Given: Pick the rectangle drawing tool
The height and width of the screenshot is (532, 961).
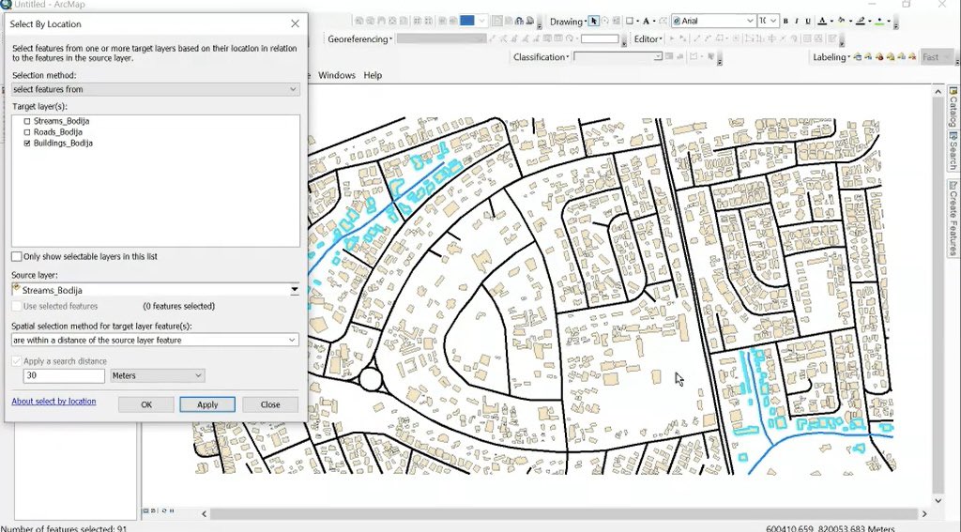Looking at the screenshot, I should click(630, 21).
